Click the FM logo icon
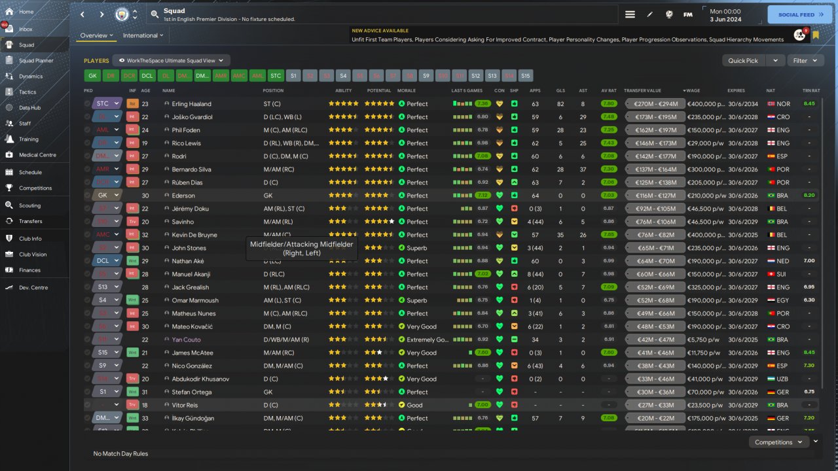The width and height of the screenshot is (838, 471). (688, 14)
